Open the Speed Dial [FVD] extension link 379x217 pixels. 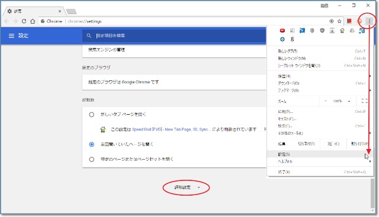(171, 129)
